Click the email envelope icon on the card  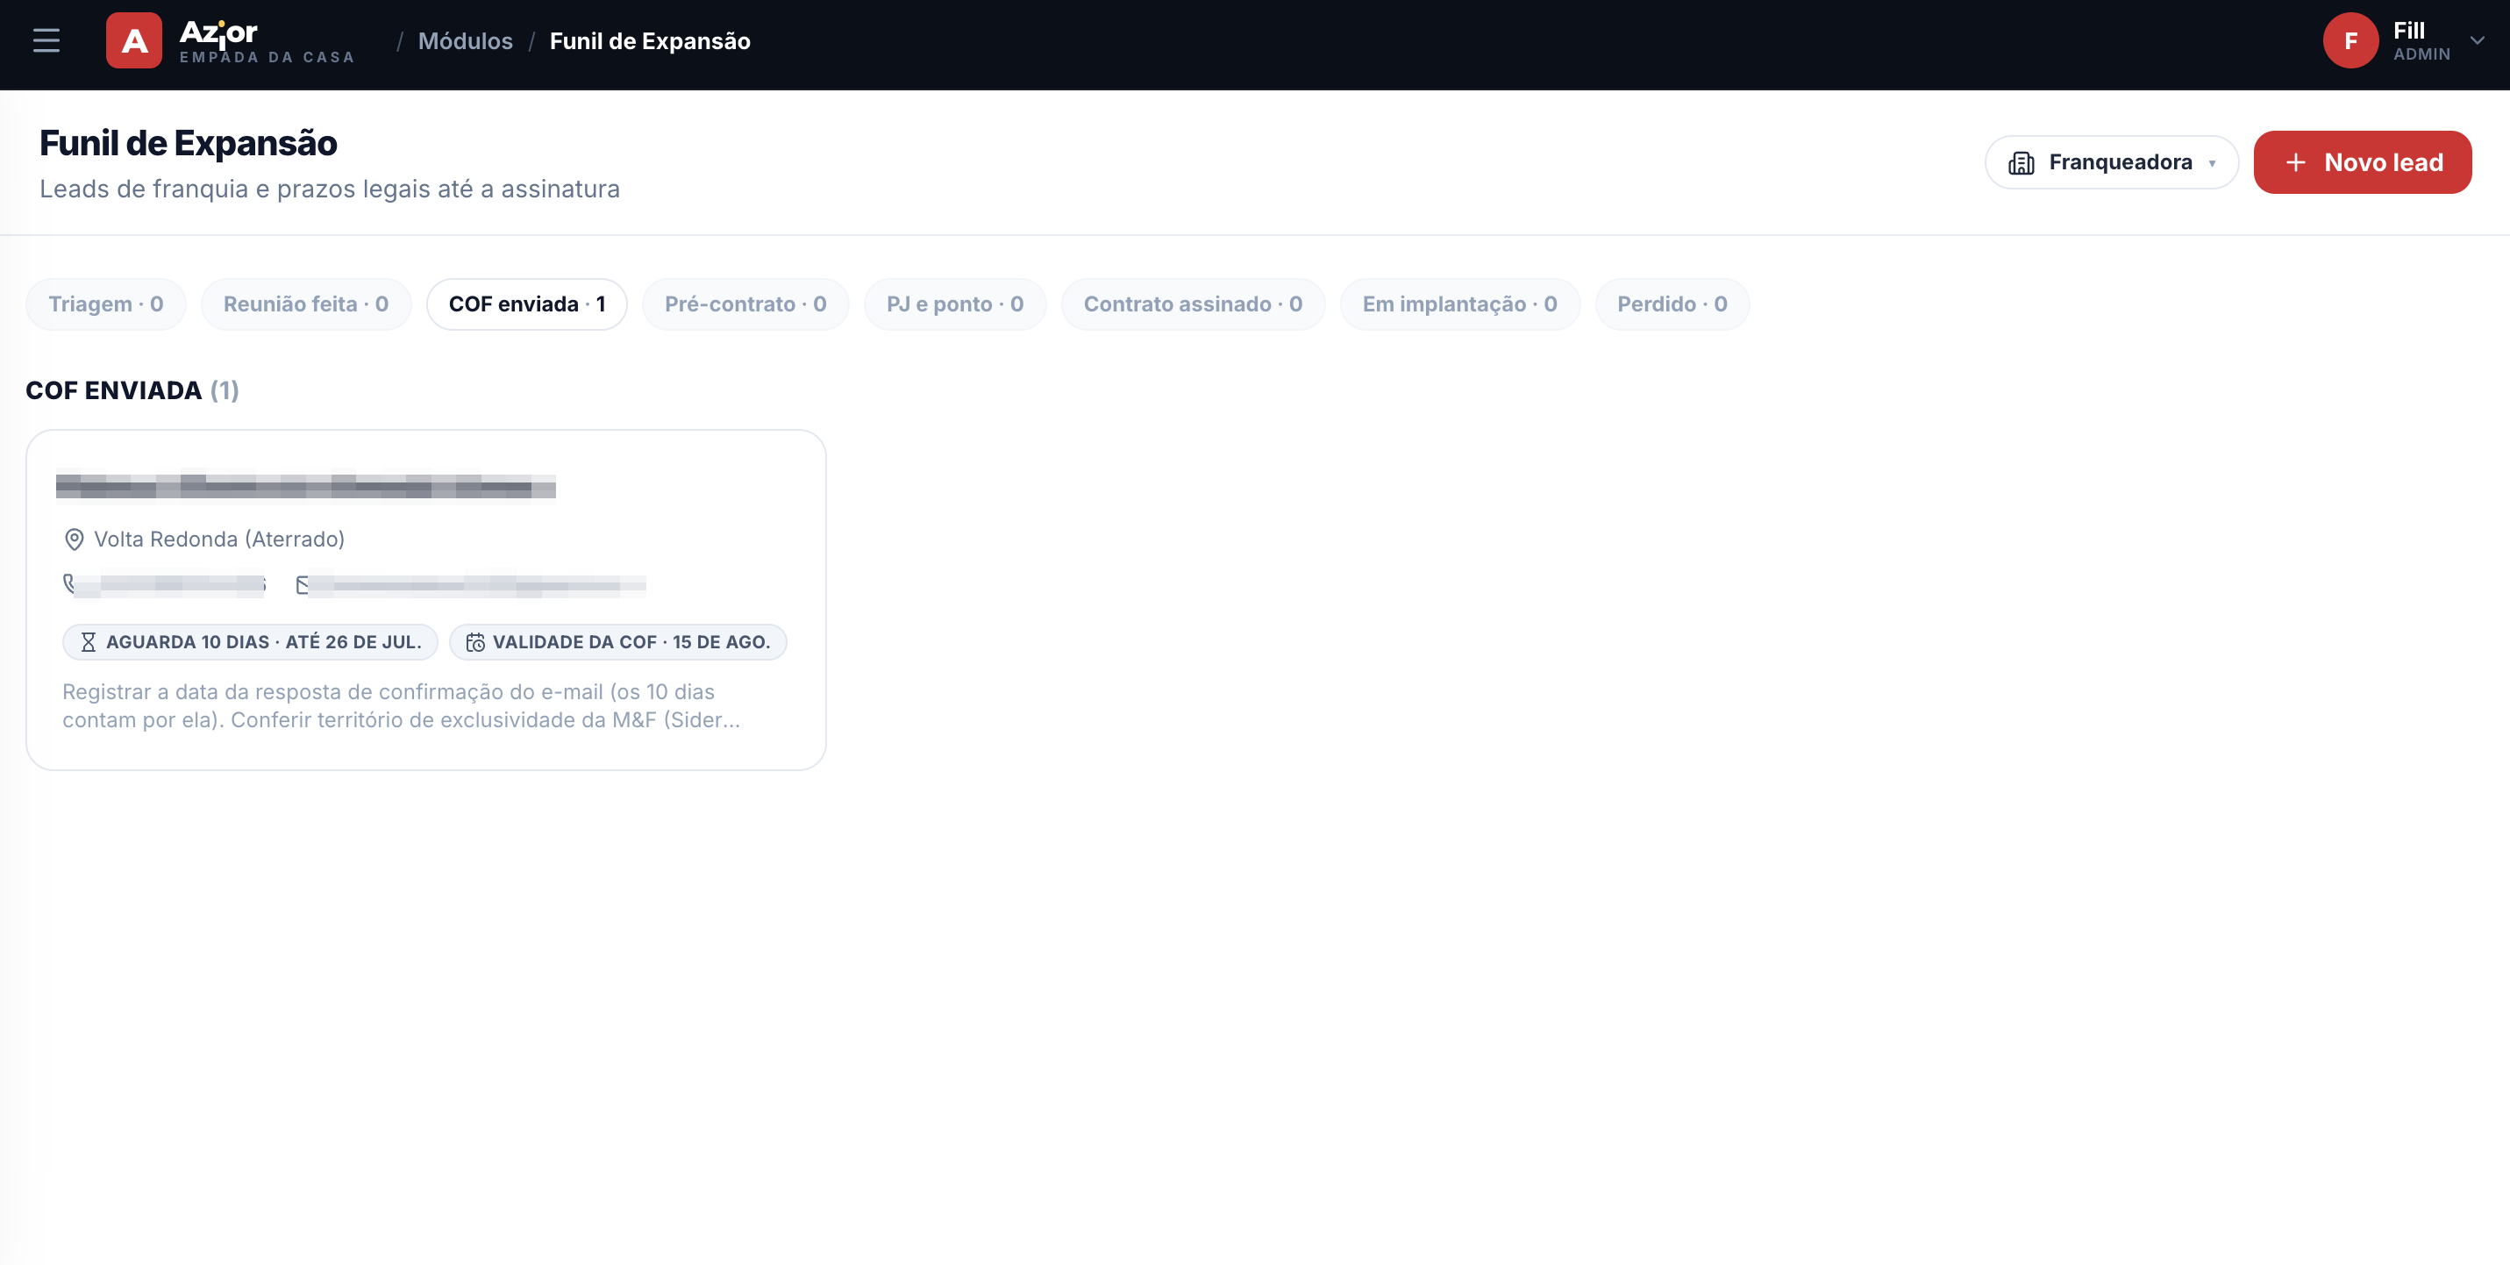click(303, 585)
